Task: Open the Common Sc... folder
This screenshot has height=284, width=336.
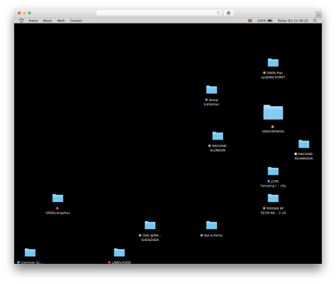Action: (30, 252)
